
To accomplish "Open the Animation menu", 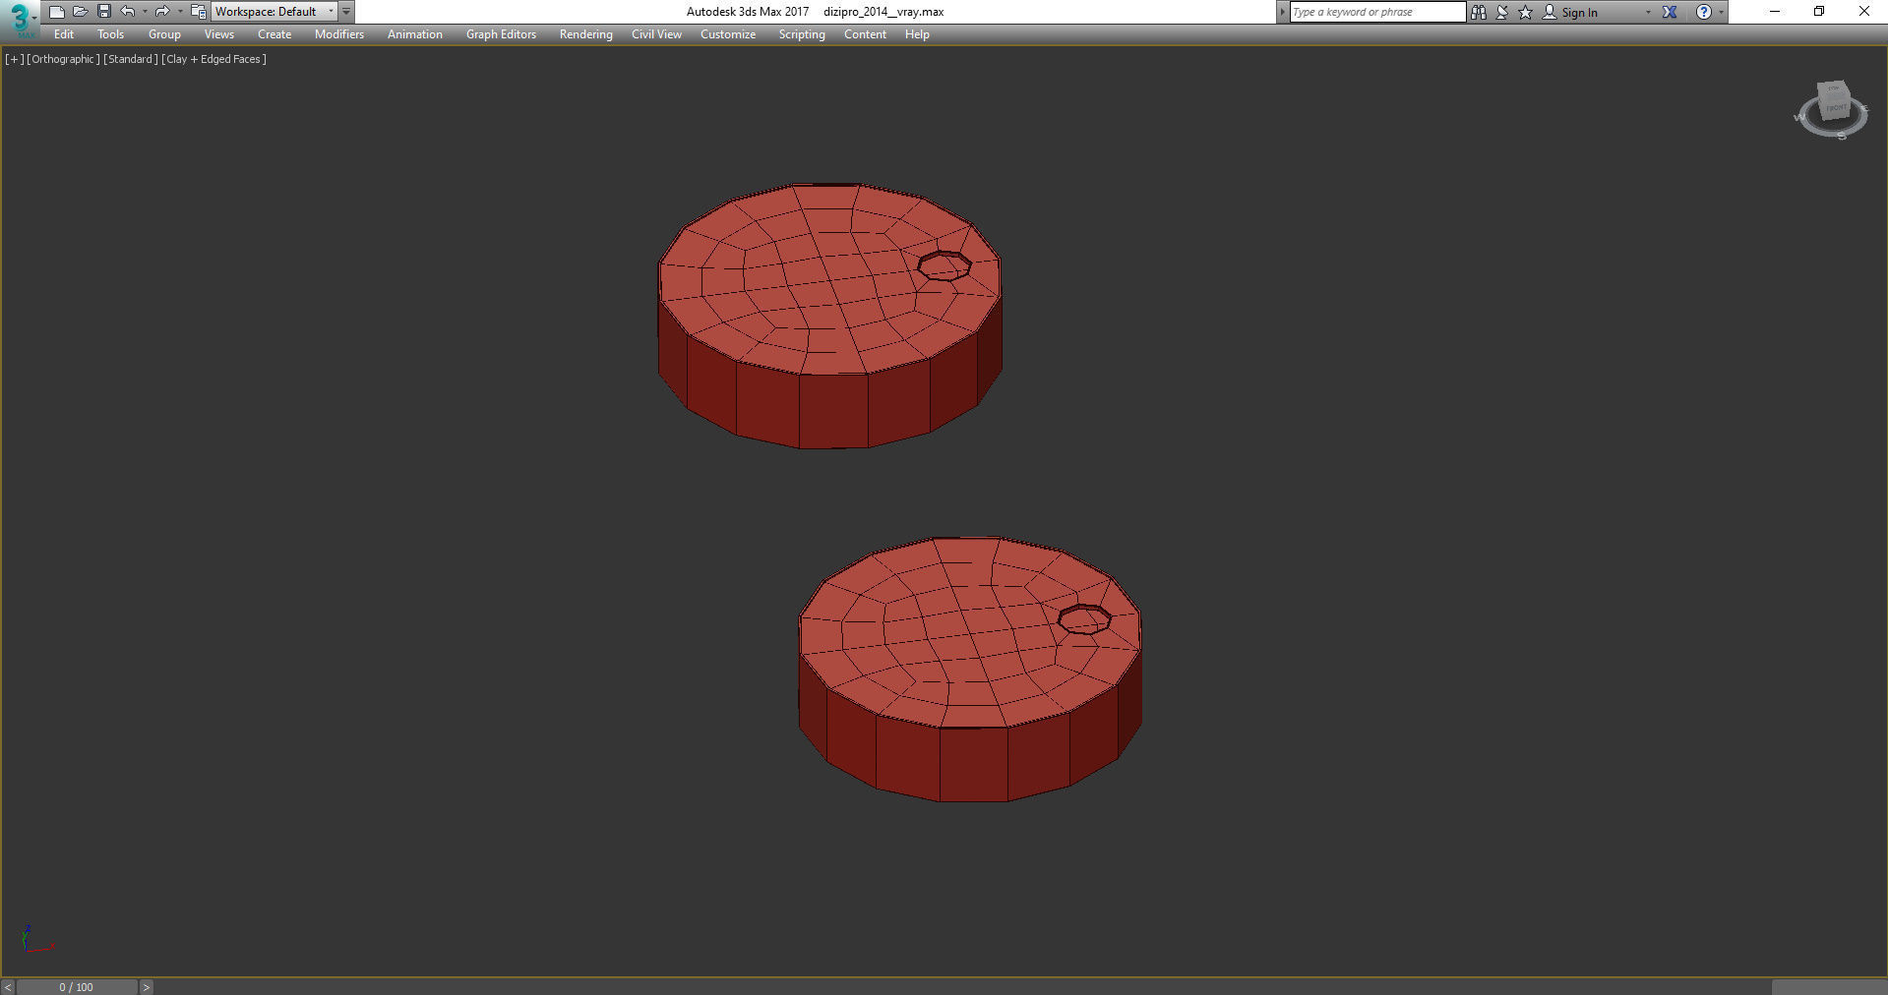I will coord(415,34).
